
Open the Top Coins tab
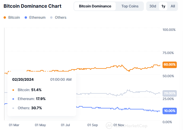[x=130, y=6]
